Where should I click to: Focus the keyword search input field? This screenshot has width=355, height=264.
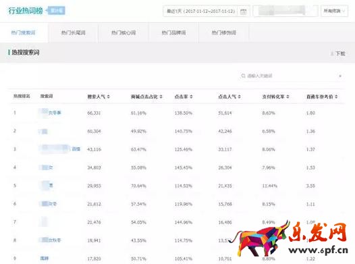pyautogui.click(x=292, y=76)
